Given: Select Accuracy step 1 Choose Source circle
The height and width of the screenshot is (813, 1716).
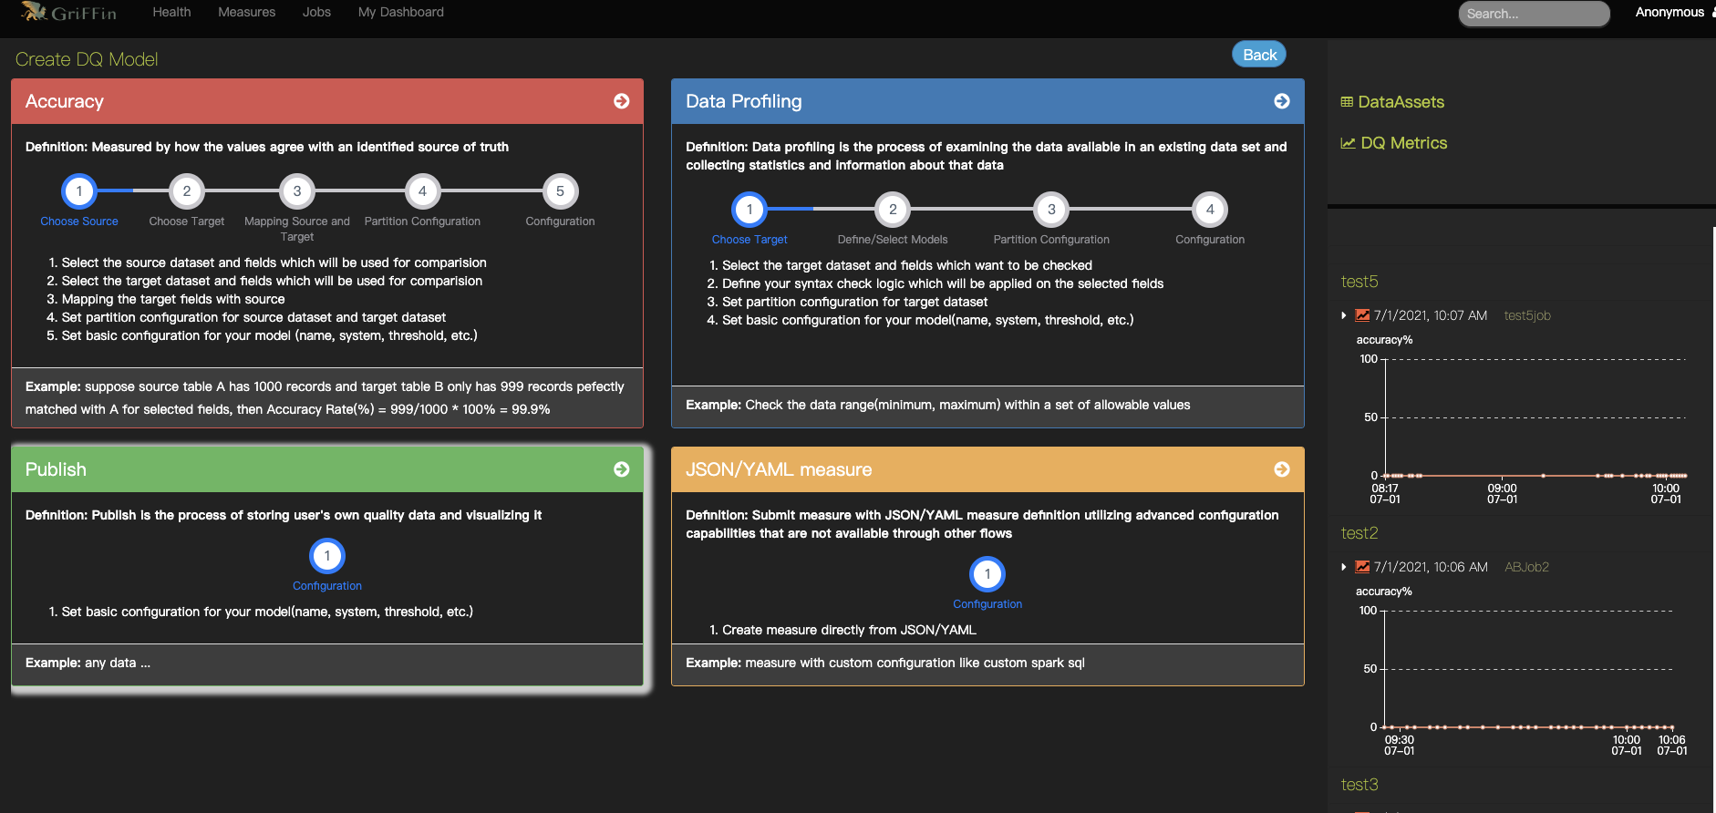Looking at the screenshot, I should pos(79,191).
